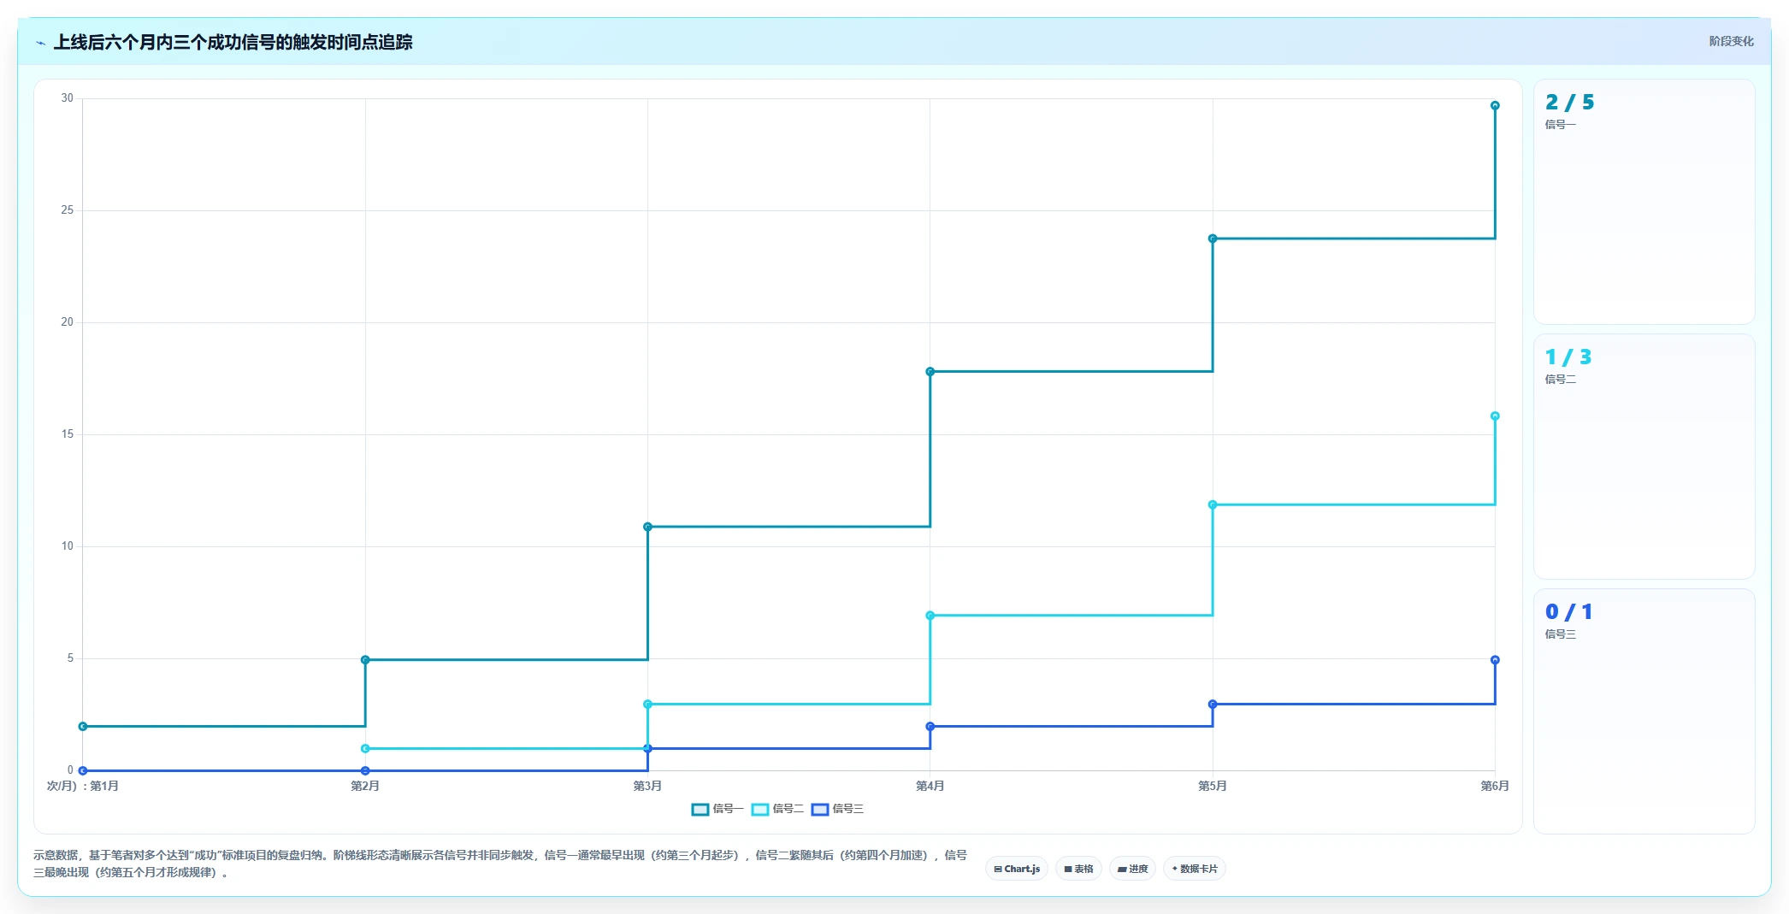Screen dimensions: 1789x914
Task: Toggle 信号一 series in the chart legend
Action: tap(717, 809)
